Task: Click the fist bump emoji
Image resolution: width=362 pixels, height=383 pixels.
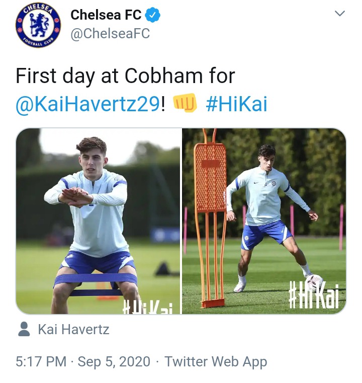Action: point(185,104)
